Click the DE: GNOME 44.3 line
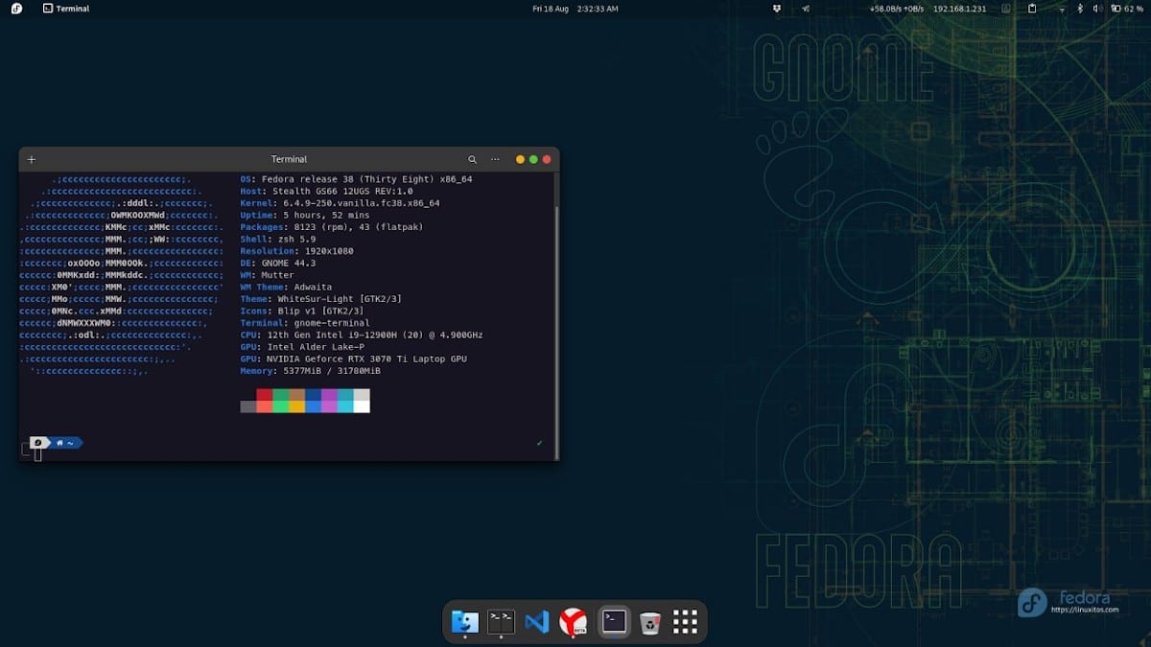The width and height of the screenshot is (1151, 647). [278, 263]
